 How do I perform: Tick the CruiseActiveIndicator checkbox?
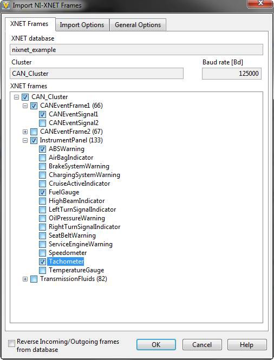pos(42,184)
